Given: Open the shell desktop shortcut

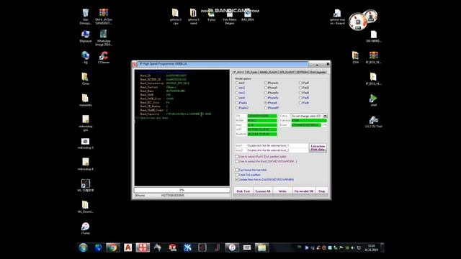Looking at the screenshot, I should 373,100.
